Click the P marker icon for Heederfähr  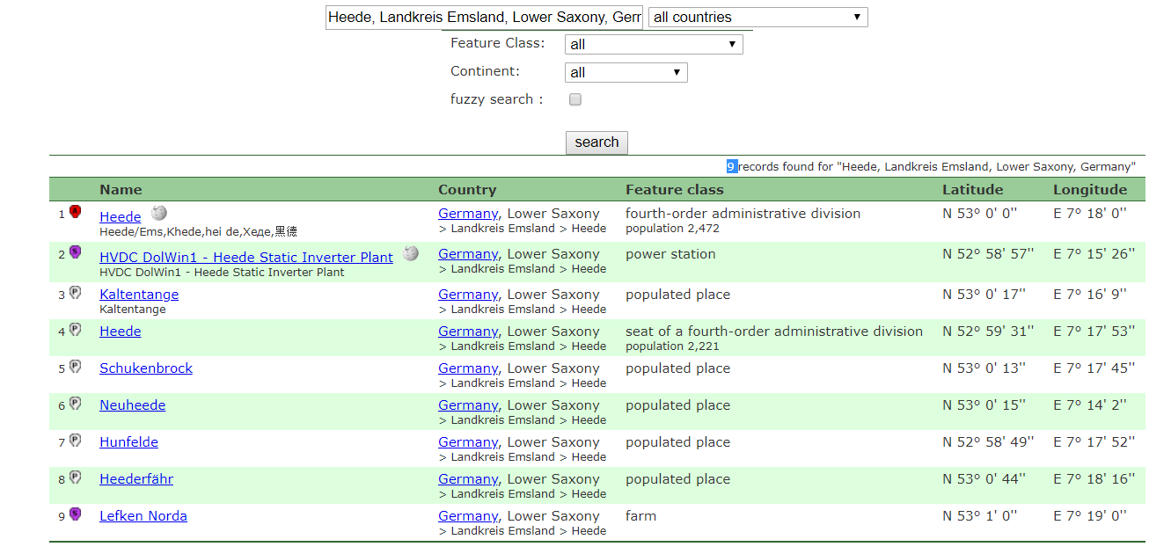76,477
